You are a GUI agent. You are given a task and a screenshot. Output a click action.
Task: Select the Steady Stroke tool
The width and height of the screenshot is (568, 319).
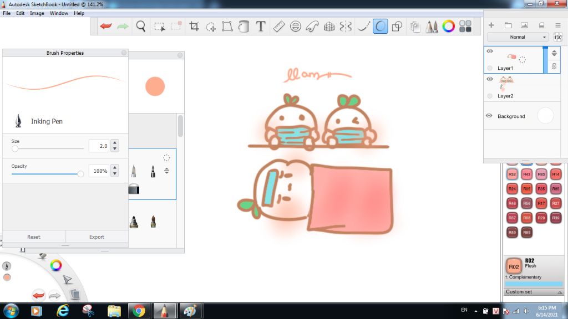pos(363,26)
